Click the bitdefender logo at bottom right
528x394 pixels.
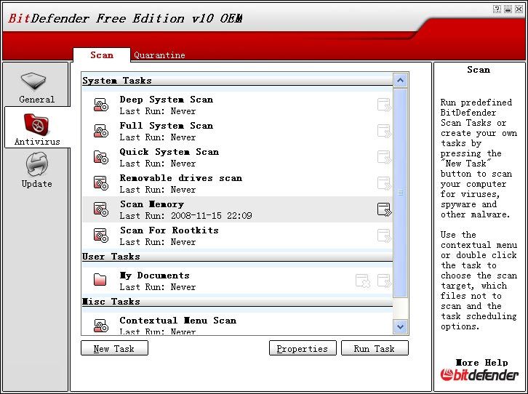click(x=479, y=375)
